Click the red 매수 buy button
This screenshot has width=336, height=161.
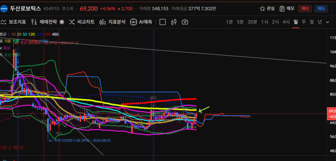point(305,9)
